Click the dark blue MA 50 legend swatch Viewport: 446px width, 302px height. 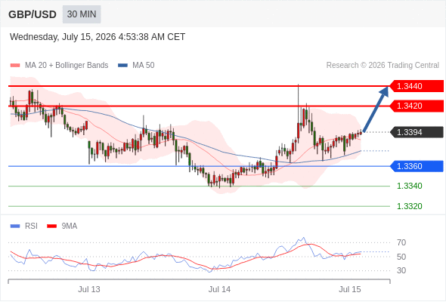click(123, 66)
